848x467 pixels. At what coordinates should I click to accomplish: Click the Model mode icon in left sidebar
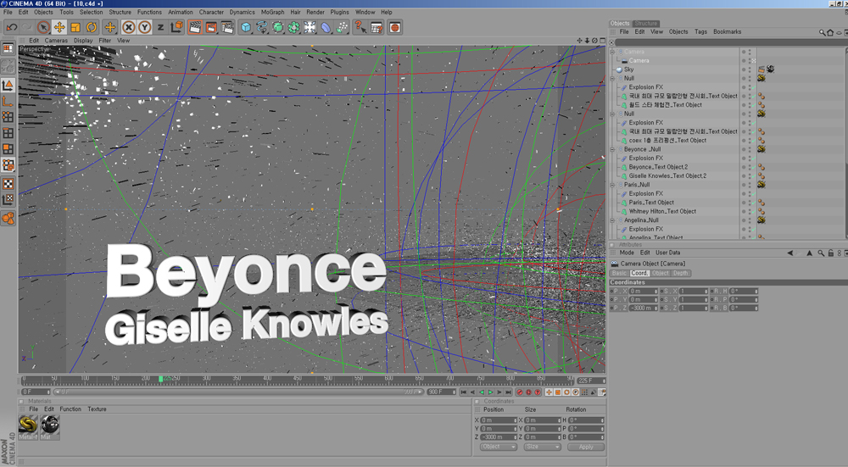point(8,86)
